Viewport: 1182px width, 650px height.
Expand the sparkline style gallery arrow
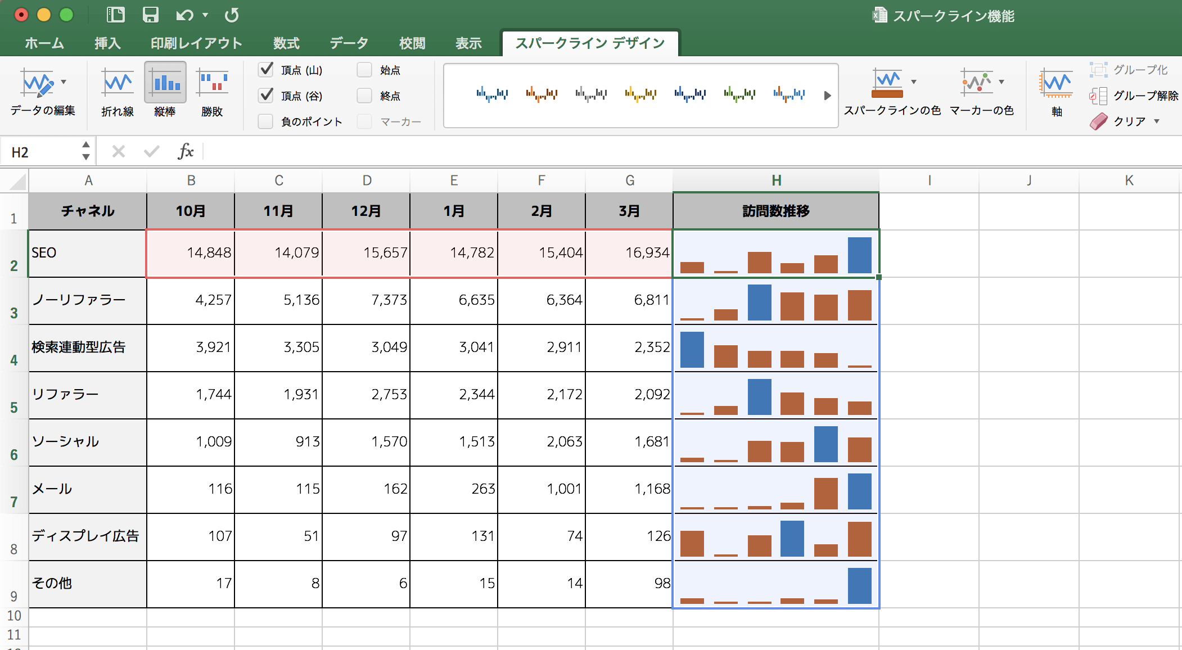[x=827, y=96]
